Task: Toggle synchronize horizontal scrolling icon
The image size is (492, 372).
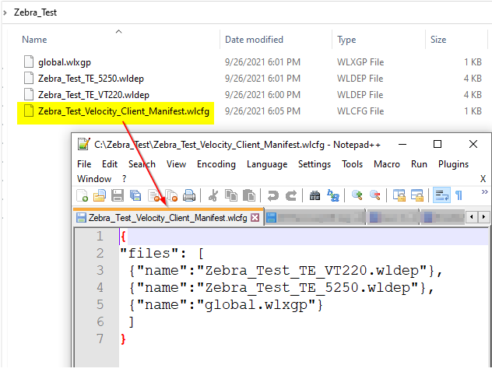Action: pyautogui.click(x=417, y=195)
